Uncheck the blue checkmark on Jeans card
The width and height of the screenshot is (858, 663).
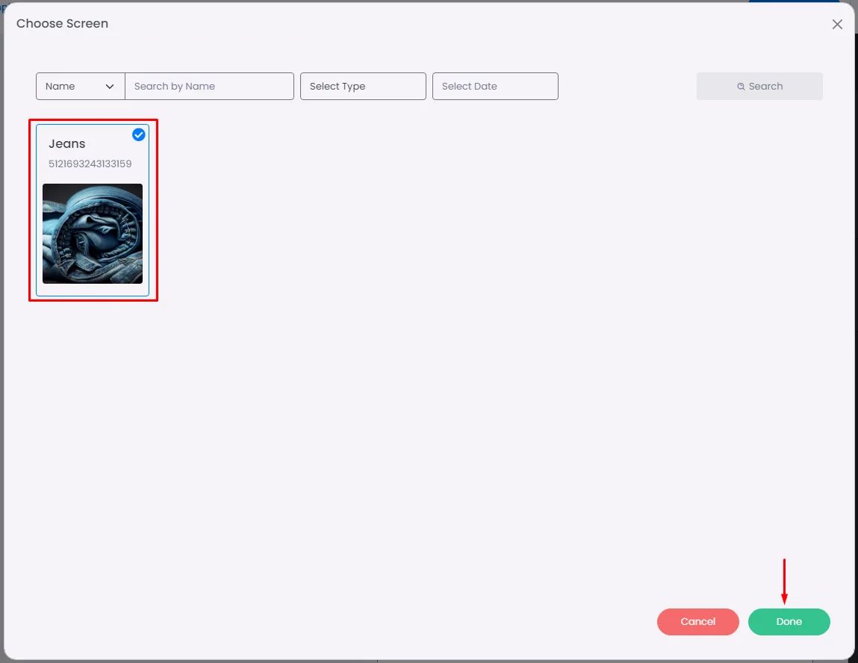[x=138, y=134]
